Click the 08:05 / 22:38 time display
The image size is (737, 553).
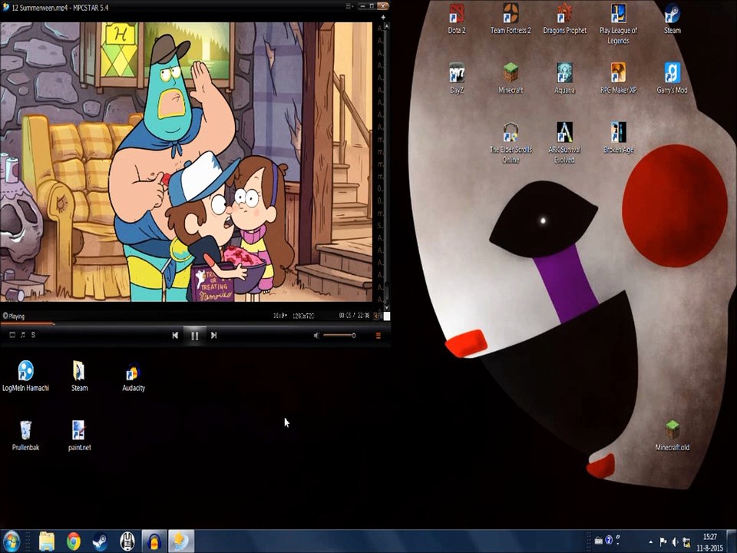(x=355, y=316)
